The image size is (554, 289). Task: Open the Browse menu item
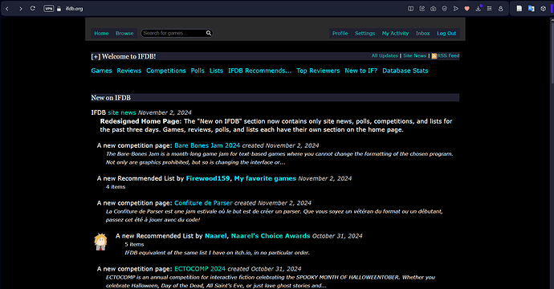(x=124, y=33)
